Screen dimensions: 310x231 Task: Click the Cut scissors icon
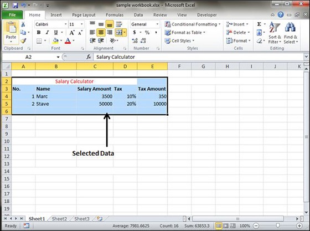[23, 24]
